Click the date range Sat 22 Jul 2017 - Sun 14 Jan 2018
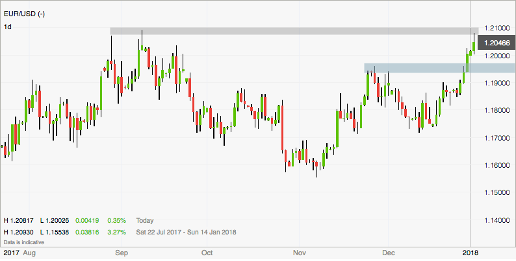516x261 pixels. click(186, 232)
